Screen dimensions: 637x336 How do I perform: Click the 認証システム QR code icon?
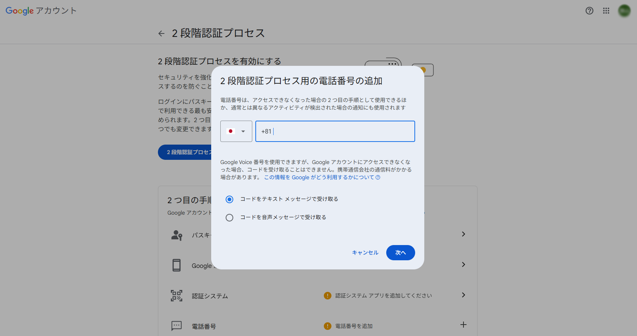point(177,296)
